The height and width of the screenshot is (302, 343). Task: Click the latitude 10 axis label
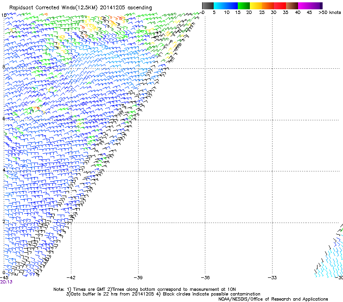[4, 15]
